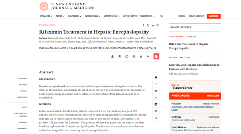Go to Appendix in sidebar
This screenshot has width=241, height=134.
(x=23, y=122)
